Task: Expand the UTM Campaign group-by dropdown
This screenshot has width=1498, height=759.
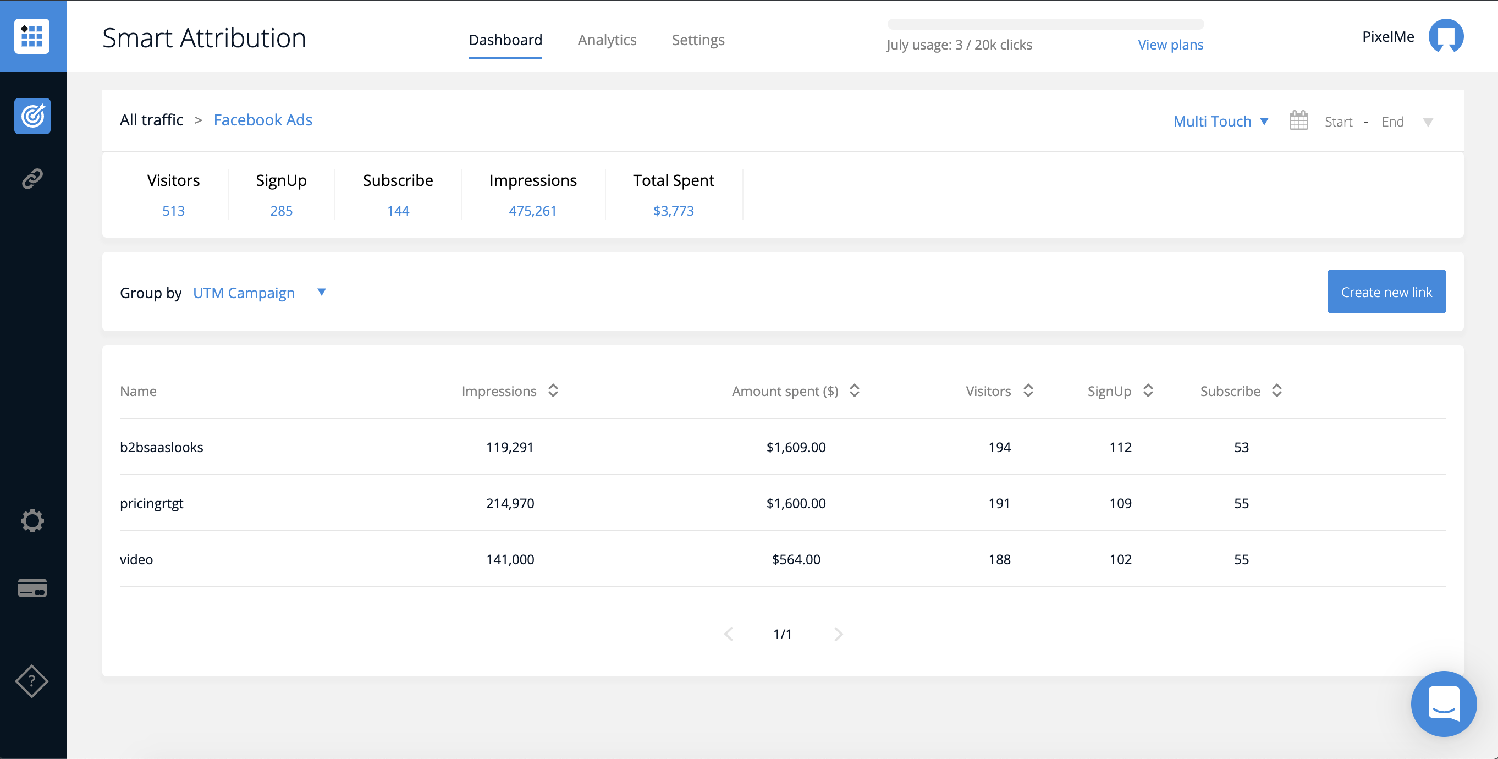Action: point(260,293)
